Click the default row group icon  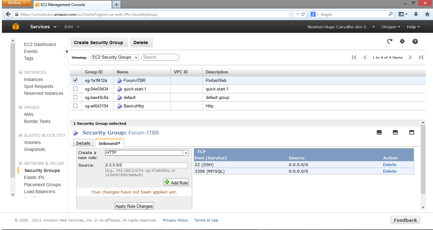point(120,98)
